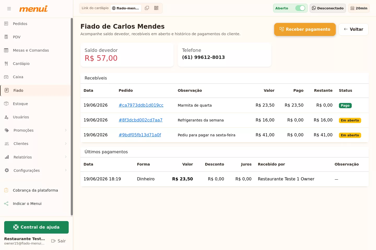Go to Mesas e Comandas
This screenshot has width=376, height=250.
[36, 50]
